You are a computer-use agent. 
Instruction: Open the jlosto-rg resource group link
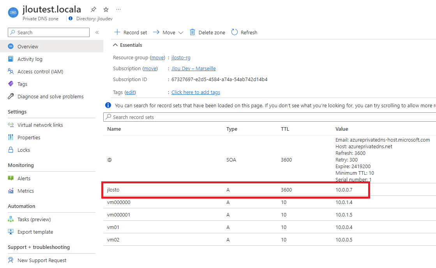pyautogui.click(x=181, y=58)
